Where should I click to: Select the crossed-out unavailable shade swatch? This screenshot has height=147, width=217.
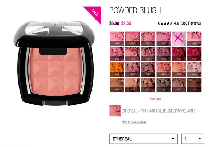tap(179, 39)
